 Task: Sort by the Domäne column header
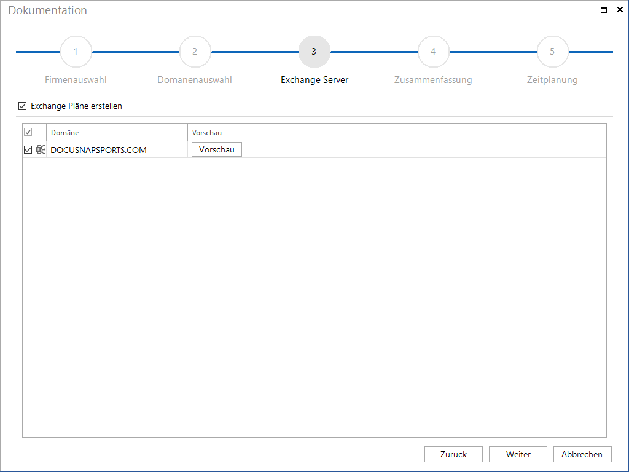(x=117, y=133)
